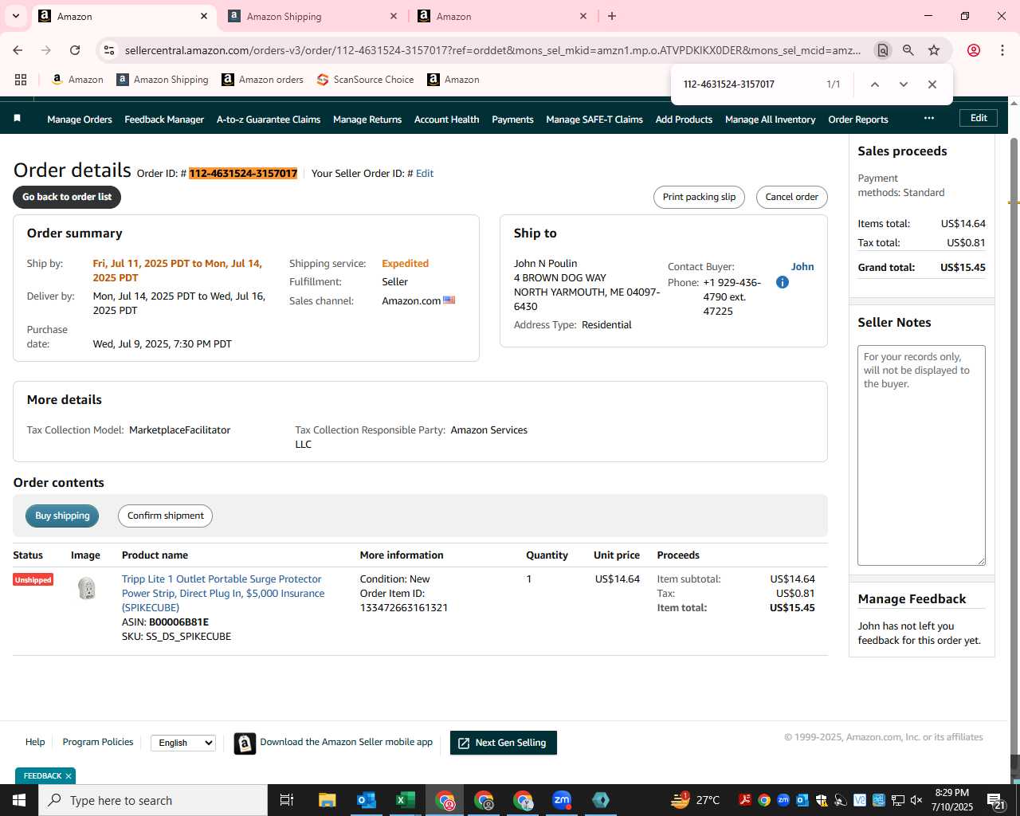Print the packing slip

coord(699,197)
